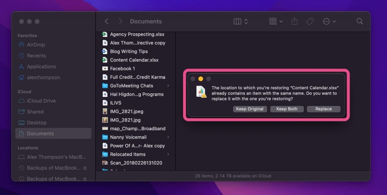Click the Scan_20180226131020 image icon

click(105, 163)
